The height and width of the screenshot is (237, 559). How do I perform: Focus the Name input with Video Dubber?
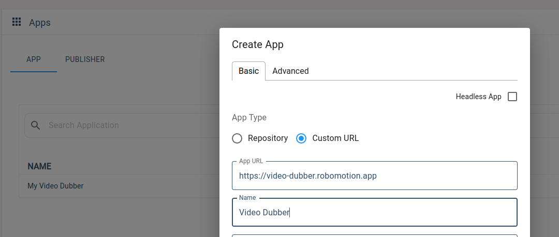(x=375, y=212)
